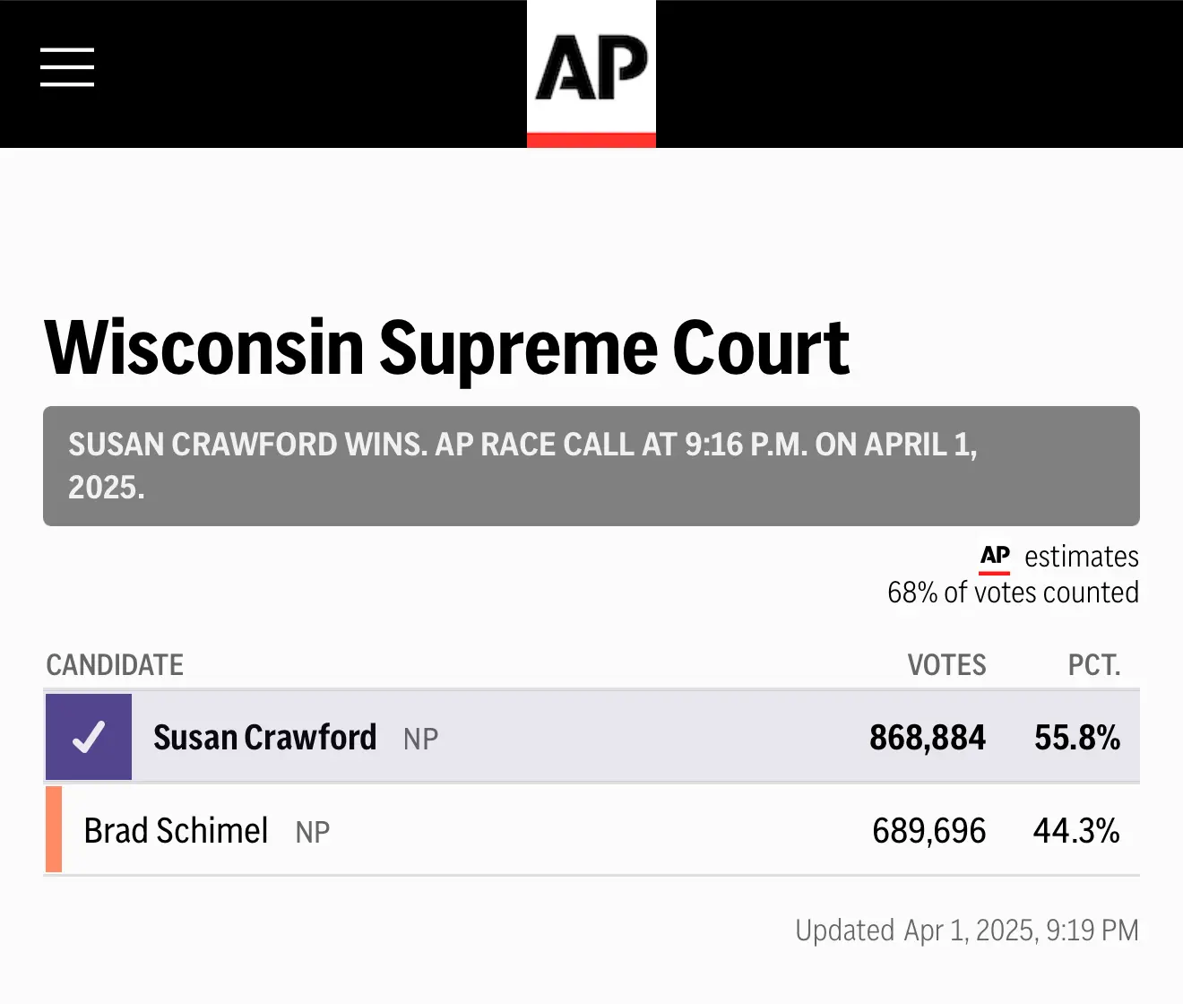Screen dimensions: 1183x1004
Task: Select the Wisconsin Supreme Court heading
Action: point(446,348)
